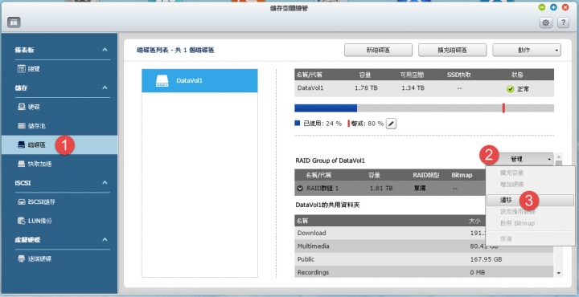Click the 167.95 GB size value
This screenshot has height=297, width=579.
coord(486,259)
